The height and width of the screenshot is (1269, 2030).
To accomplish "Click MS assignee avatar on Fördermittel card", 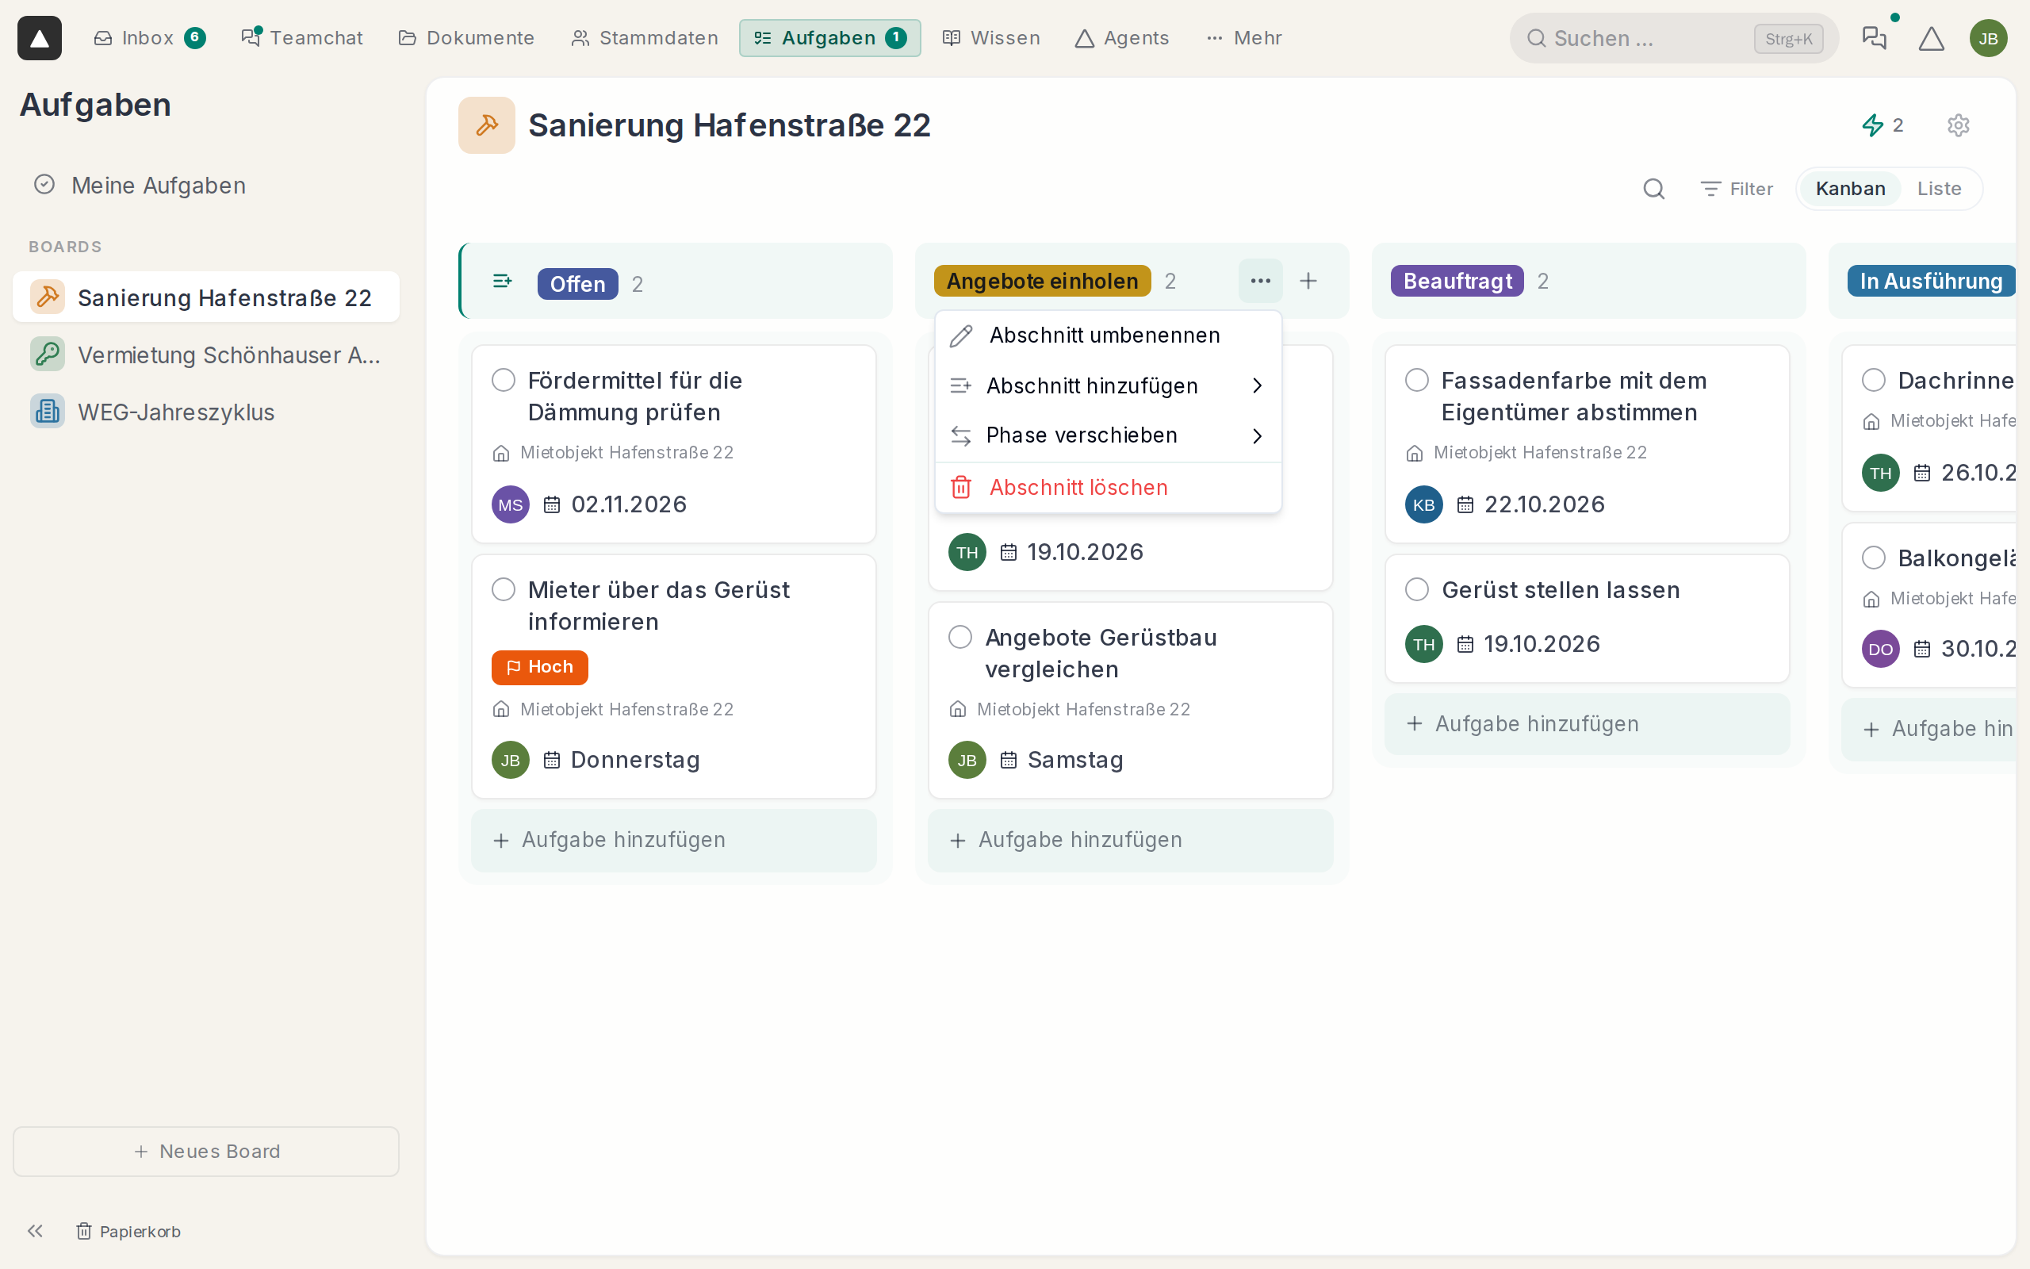I will pos(510,504).
